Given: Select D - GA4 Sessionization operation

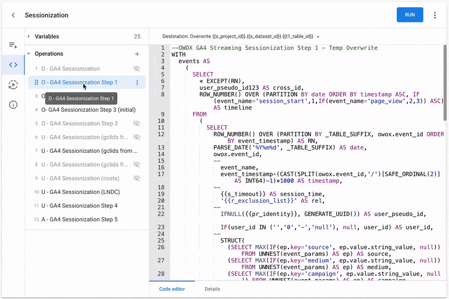Looking at the screenshot, I should point(71,69).
